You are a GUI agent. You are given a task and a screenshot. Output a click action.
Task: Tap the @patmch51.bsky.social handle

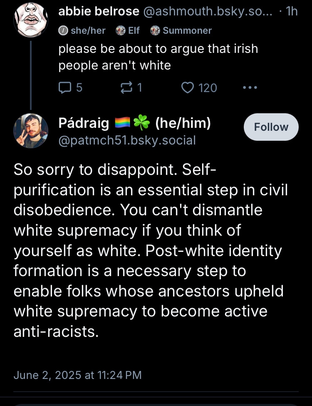(127, 140)
